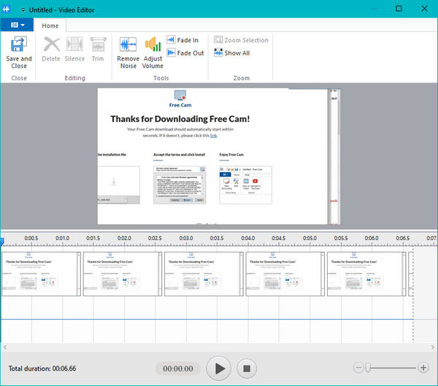Click the 00:00.00 current time field
This screenshot has height=386, width=438.
pyautogui.click(x=178, y=368)
